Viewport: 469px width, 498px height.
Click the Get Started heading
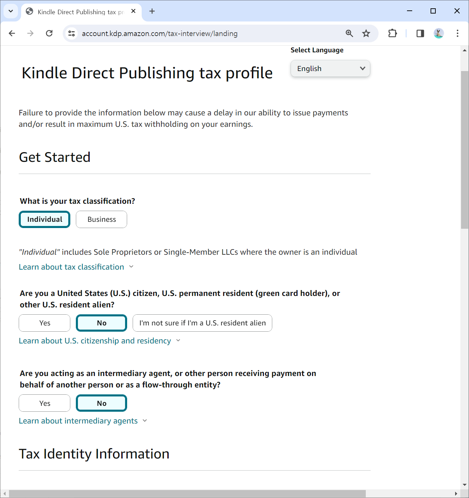click(55, 157)
